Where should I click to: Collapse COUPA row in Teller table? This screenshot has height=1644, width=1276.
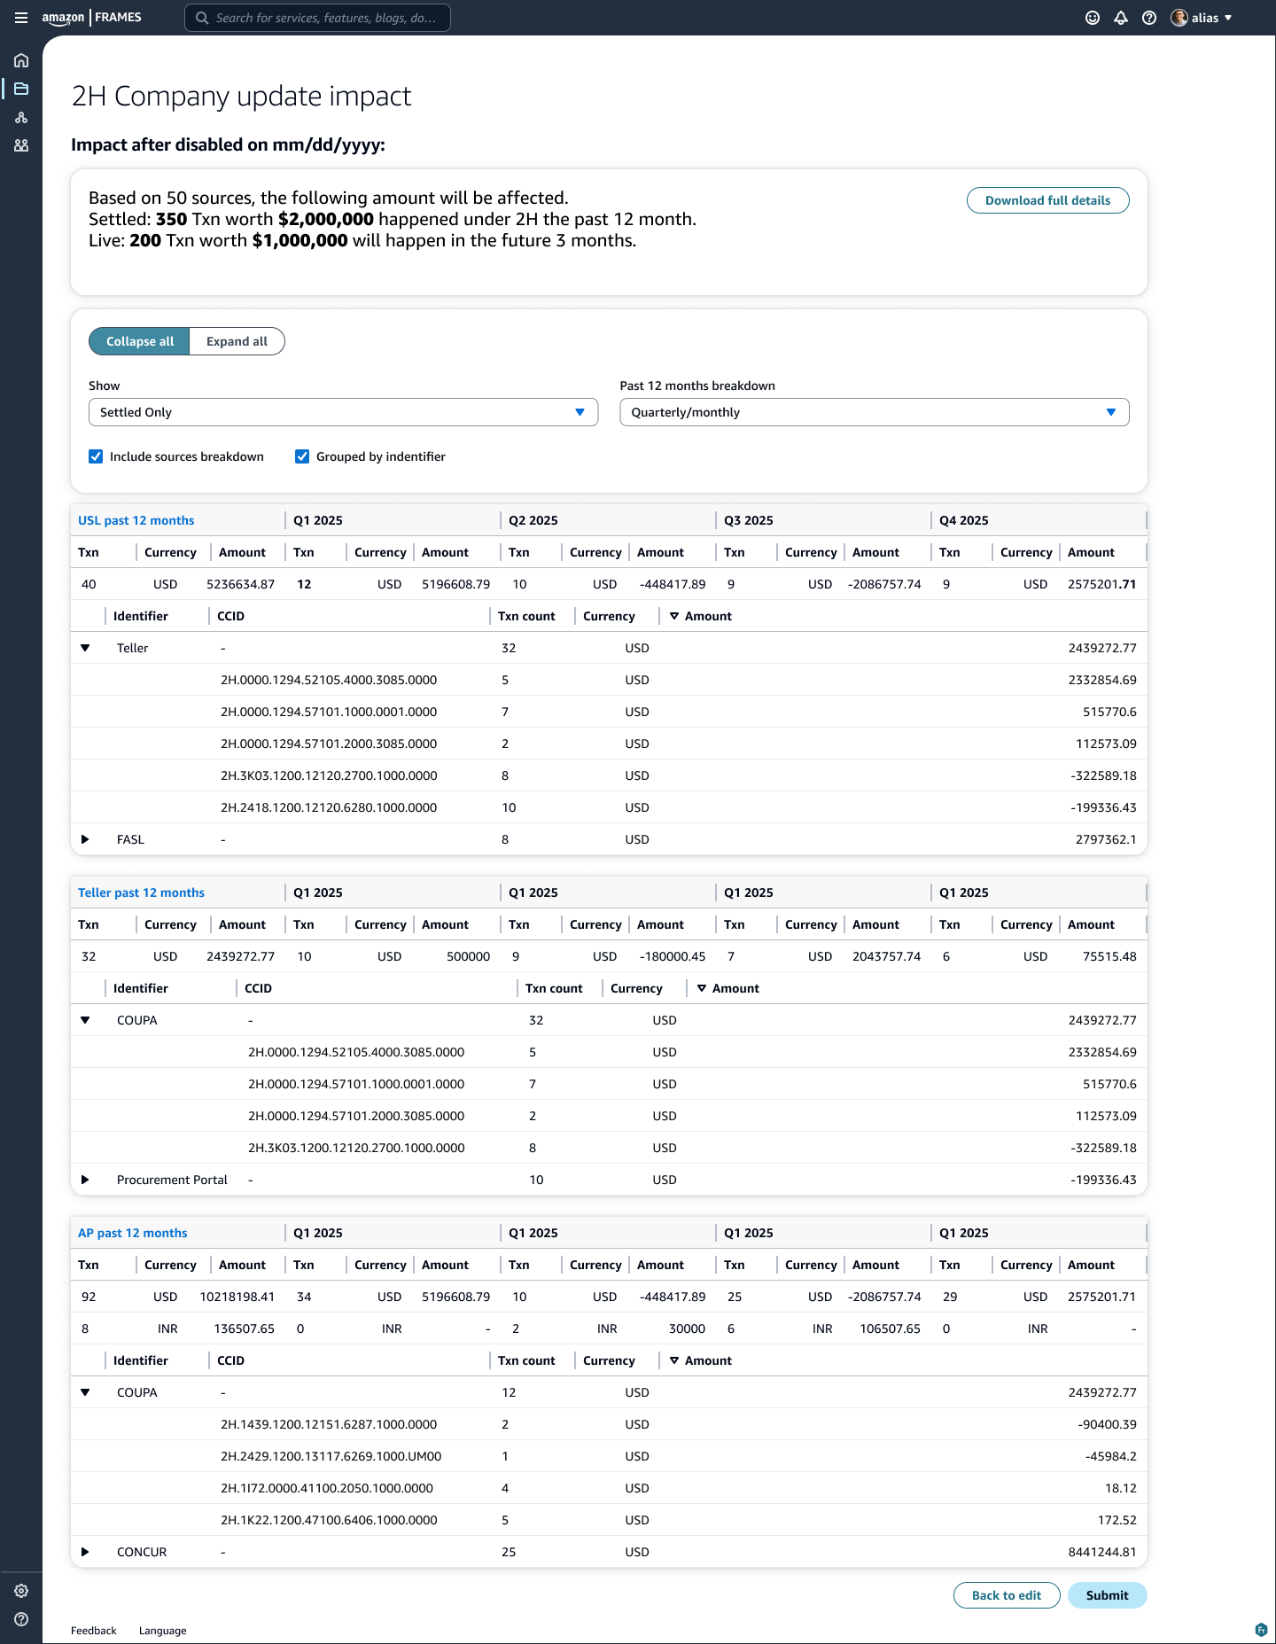85,1020
